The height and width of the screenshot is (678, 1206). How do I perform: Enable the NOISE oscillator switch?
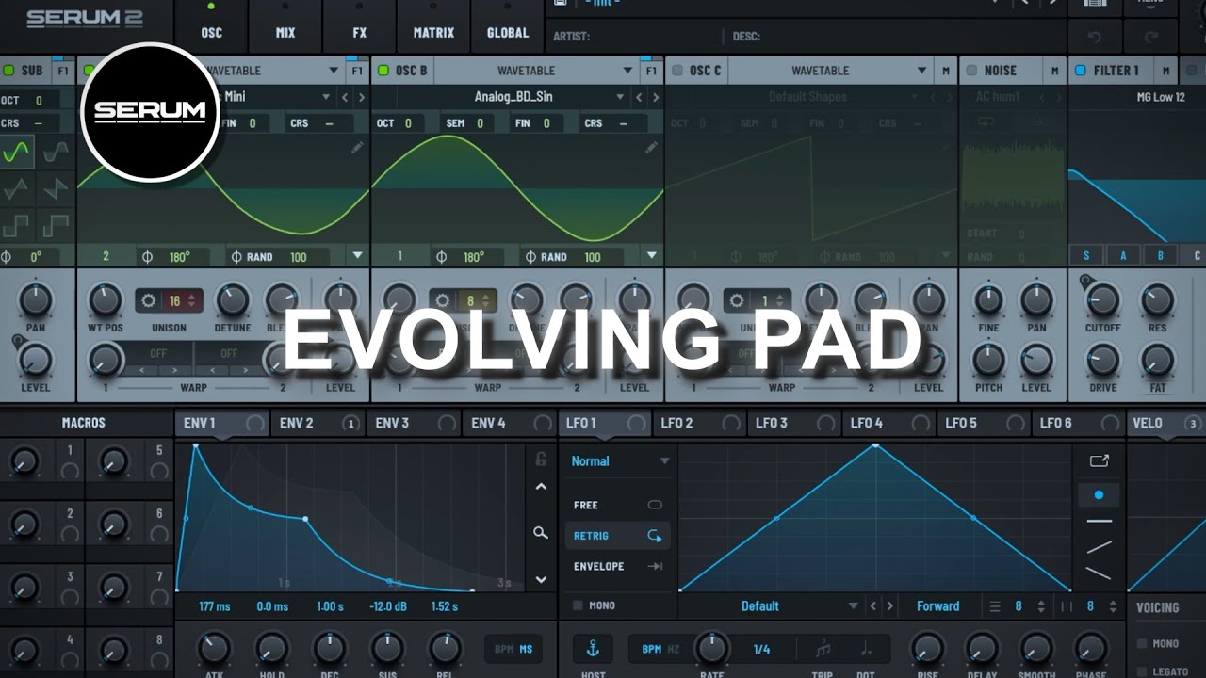[971, 71]
